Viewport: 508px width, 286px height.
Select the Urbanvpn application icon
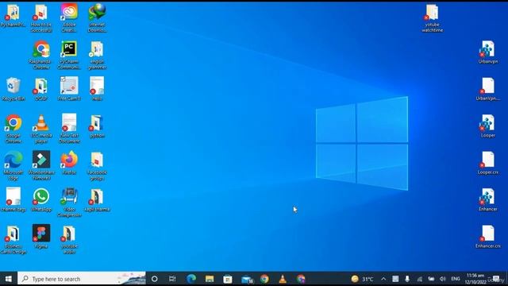[488, 52]
